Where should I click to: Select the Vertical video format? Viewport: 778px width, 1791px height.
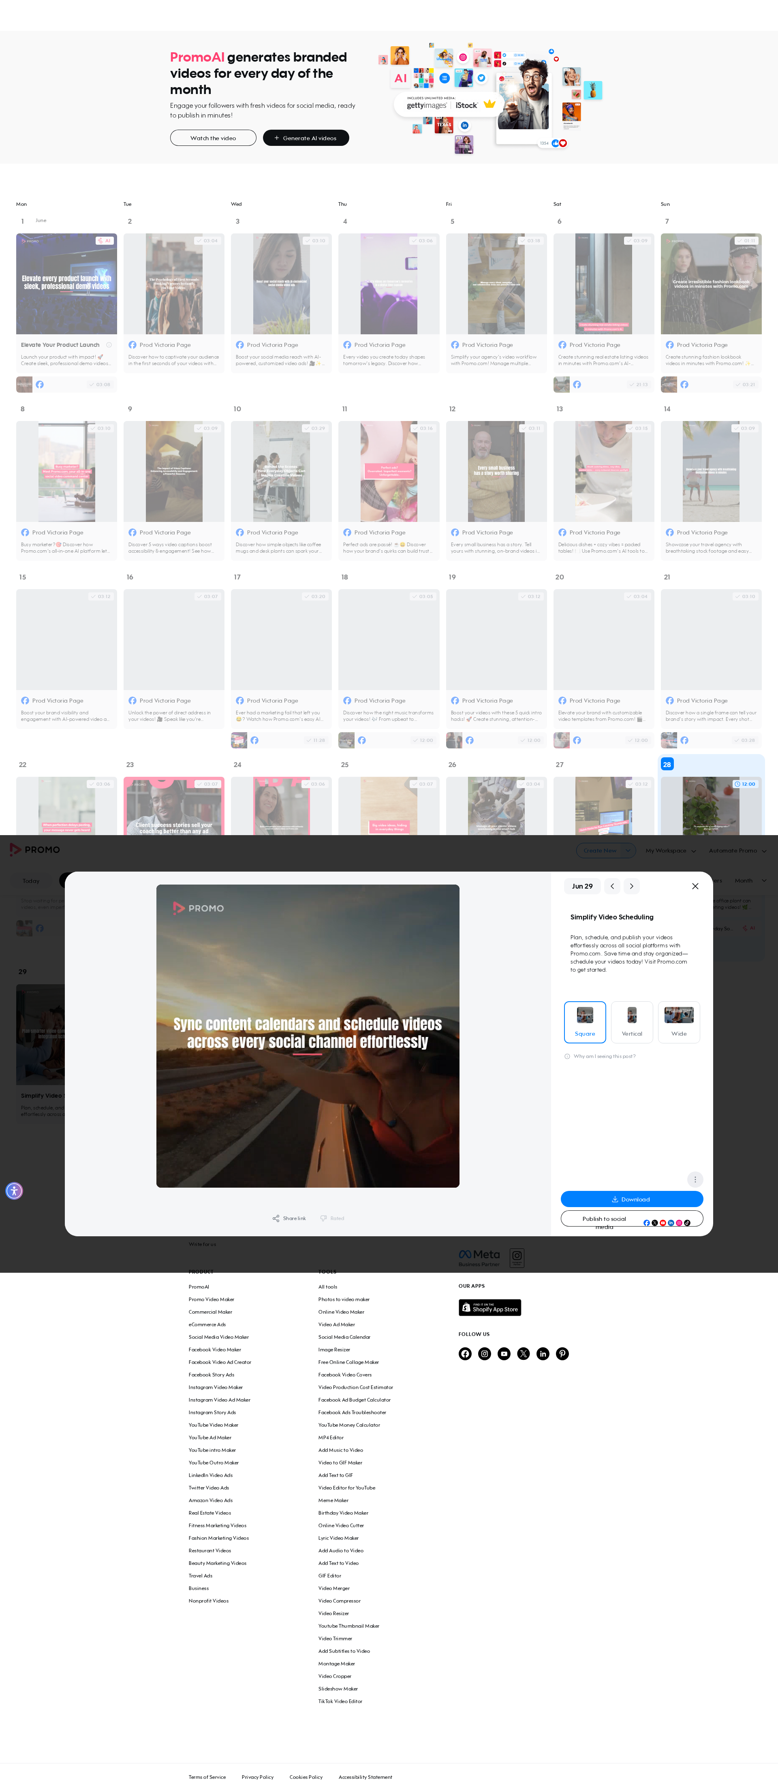click(632, 1022)
